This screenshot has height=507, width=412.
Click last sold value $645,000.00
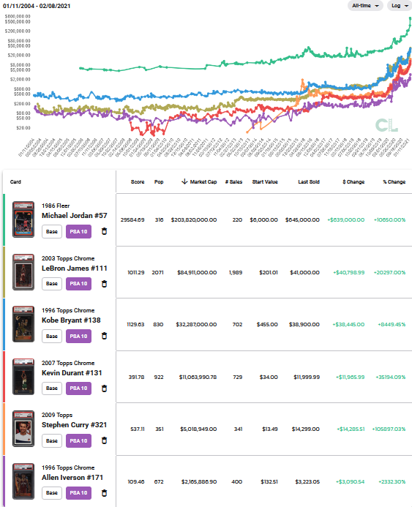(302, 220)
